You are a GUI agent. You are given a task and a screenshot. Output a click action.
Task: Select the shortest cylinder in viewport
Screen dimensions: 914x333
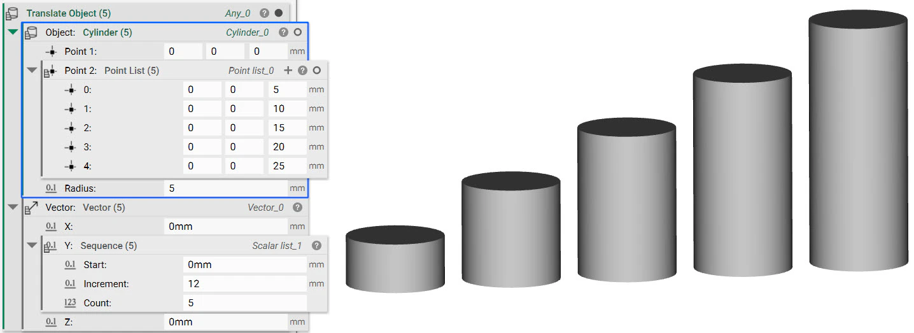point(395,259)
